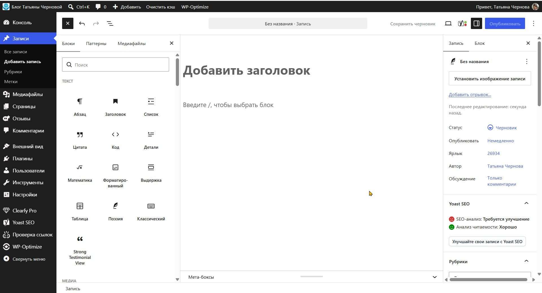
Task: Switch to the Блок settings tab
Action: 480,43
